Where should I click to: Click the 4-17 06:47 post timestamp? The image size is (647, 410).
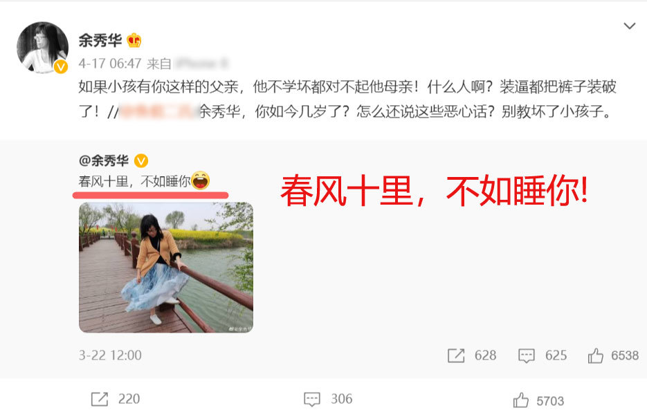tap(110, 64)
